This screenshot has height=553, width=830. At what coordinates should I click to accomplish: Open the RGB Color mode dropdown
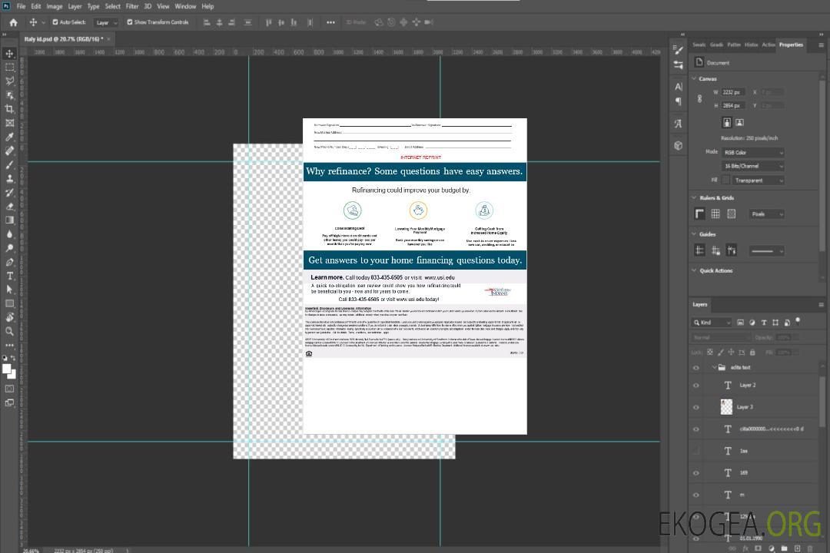coord(752,152)
